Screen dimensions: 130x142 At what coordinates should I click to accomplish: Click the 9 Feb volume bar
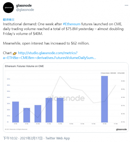(27, 115)
